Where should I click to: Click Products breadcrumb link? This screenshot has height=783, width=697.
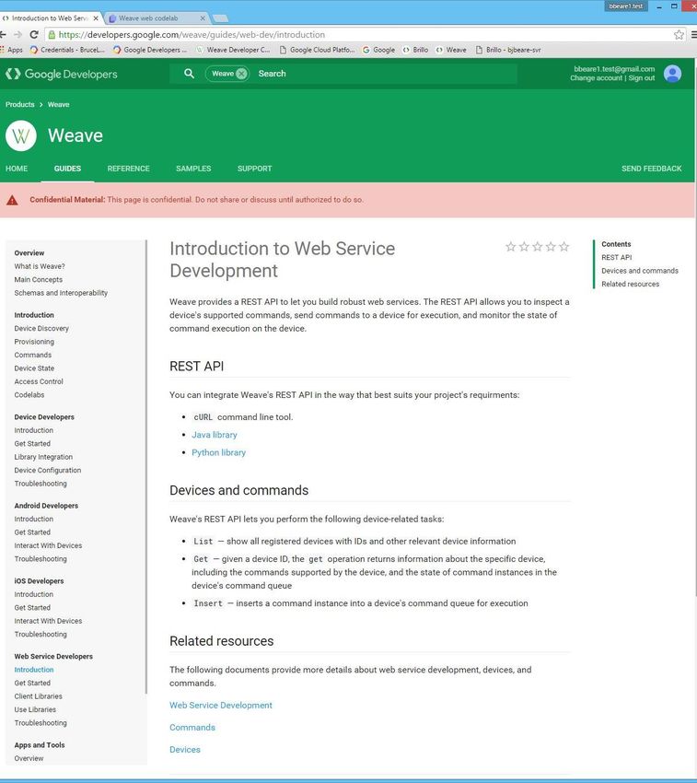(20, 104)
